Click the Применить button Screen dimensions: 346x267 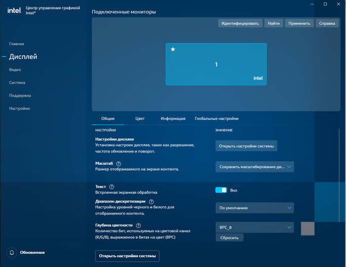299,23
